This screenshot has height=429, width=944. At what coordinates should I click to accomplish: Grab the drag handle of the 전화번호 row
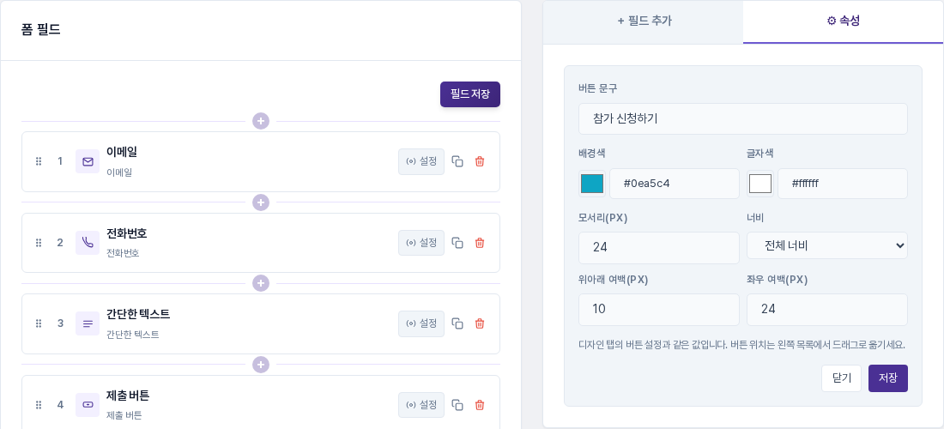point(39,243)
